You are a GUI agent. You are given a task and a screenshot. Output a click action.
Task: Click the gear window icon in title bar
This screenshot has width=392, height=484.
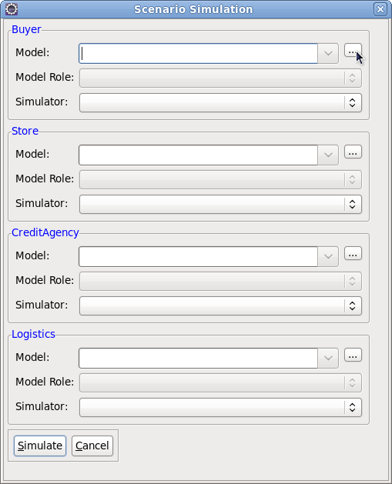click(12, 9)
